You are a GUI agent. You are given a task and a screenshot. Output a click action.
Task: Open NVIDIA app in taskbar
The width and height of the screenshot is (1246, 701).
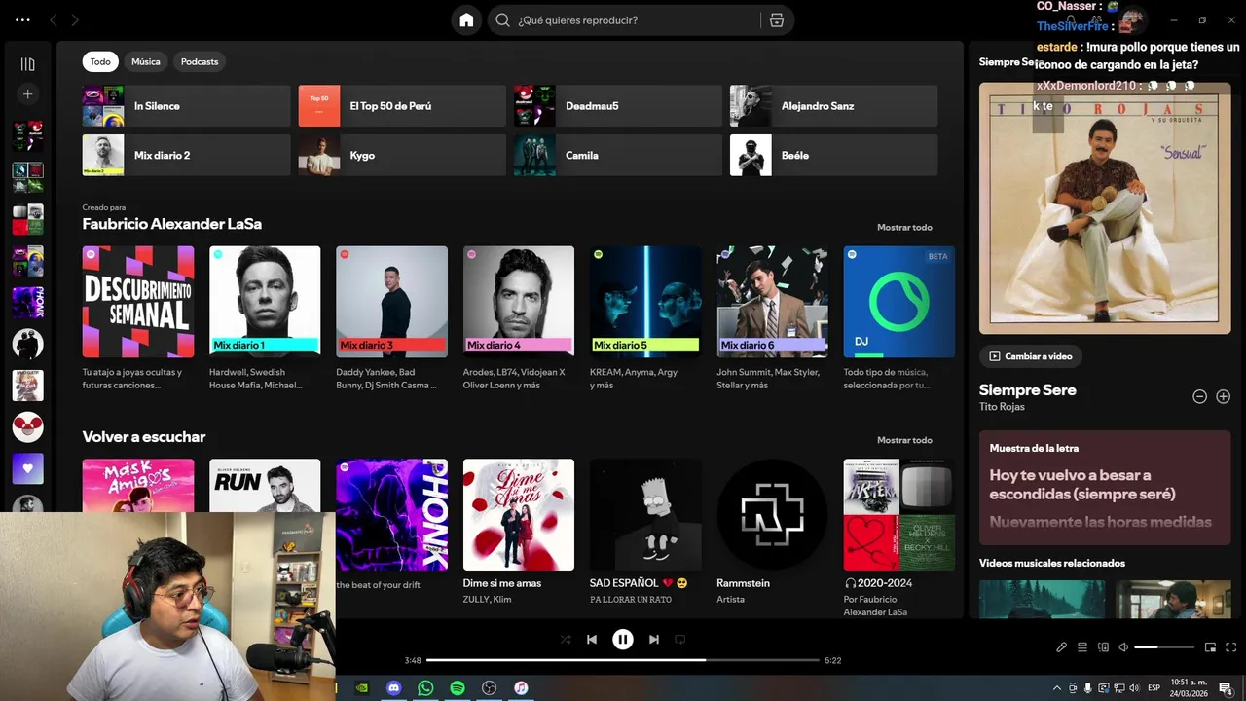click(x=361, y=687)
